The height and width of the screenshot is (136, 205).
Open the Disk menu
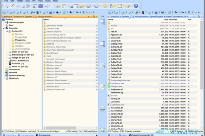[x=28, y=1]
